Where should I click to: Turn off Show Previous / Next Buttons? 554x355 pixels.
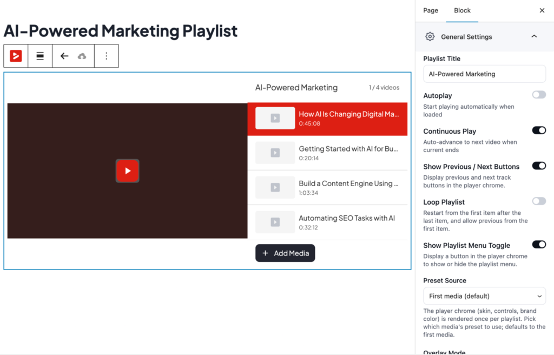[539, 166]
